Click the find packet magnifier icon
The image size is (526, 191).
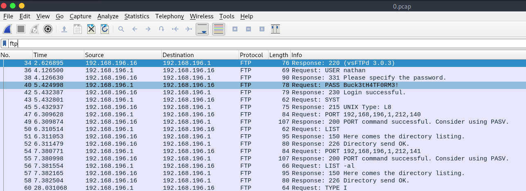[121, 29]
